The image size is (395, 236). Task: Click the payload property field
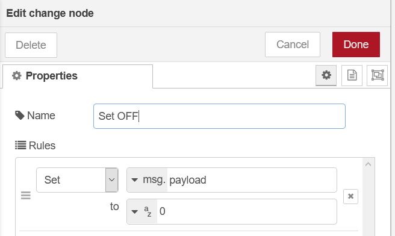pyautogui.click(x=252, y=180)
